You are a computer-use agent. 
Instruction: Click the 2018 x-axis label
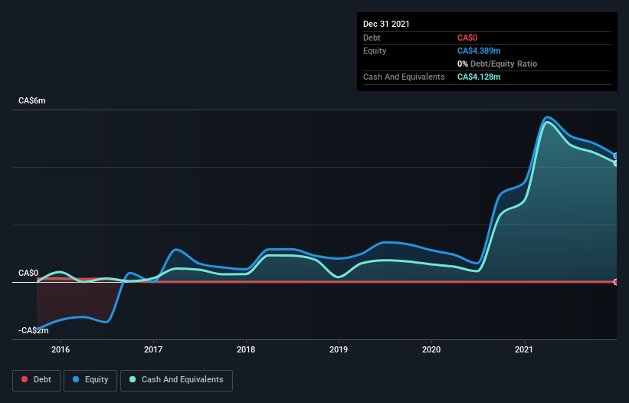(246, 349)
